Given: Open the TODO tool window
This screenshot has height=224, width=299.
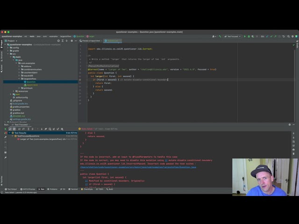Looking at the screenshot, I should tap(100, 189).
